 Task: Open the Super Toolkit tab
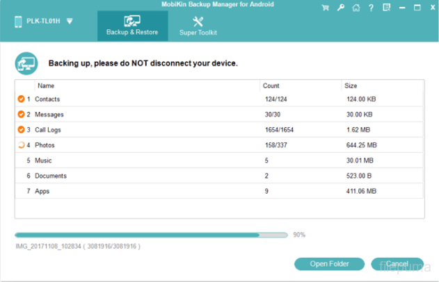point(197,26)
